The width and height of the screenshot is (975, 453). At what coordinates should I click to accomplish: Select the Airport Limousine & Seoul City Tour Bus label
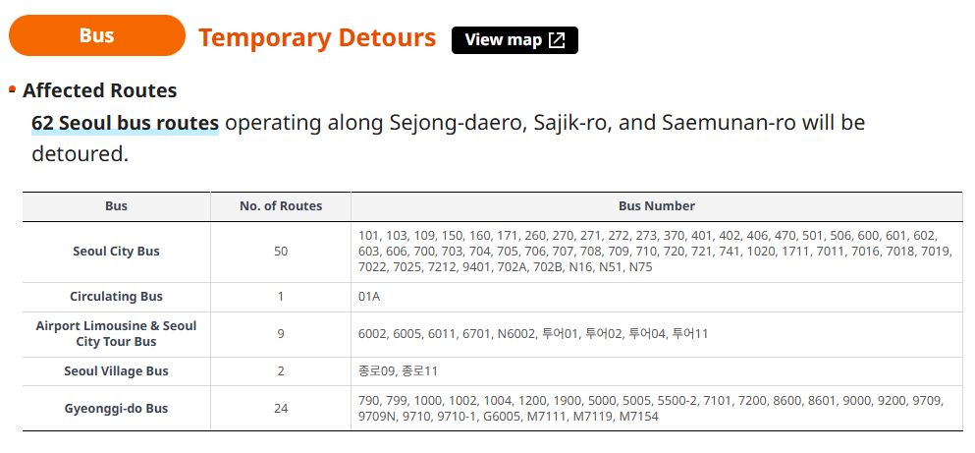(116, 334)
